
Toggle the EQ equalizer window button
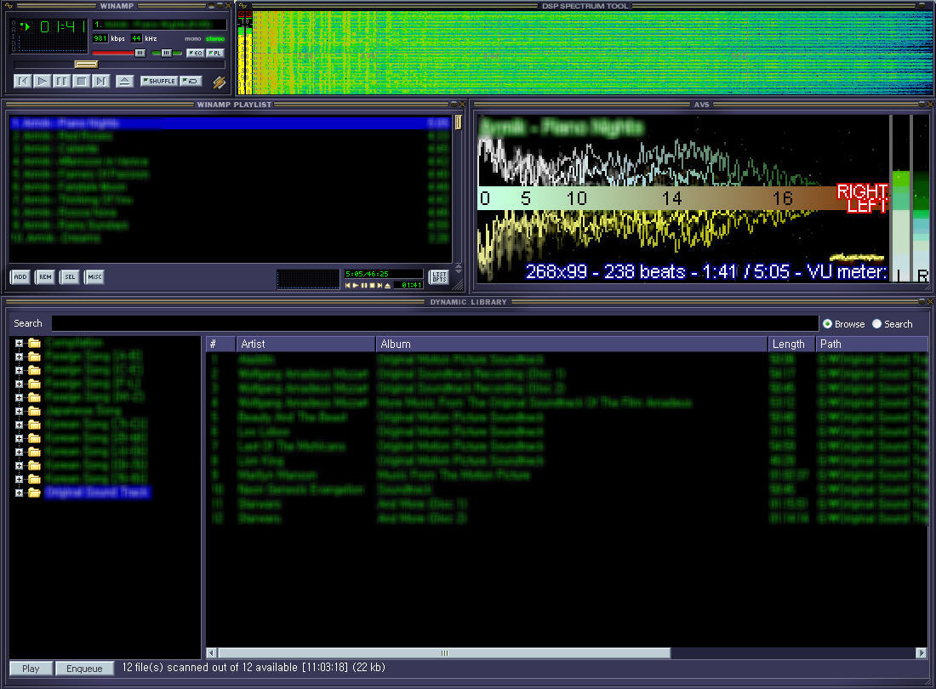point(195,53)
